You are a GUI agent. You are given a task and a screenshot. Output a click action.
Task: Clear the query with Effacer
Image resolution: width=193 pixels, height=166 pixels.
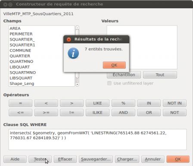click(65, 159)
